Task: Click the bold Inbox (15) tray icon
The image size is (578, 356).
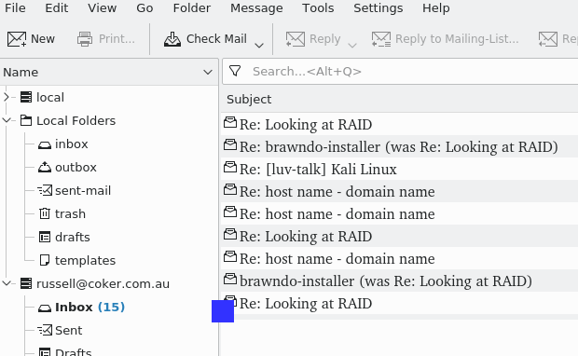Action: click(45, 308)
